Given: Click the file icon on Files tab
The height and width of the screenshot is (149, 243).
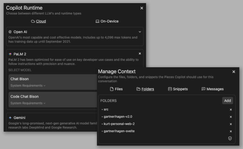Looking at the screenshot, I should click(x=111, y=89).
